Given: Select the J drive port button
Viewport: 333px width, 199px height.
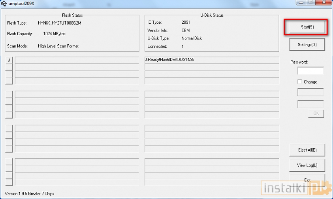Looking at the screenshot, I should tap(9, 60).
